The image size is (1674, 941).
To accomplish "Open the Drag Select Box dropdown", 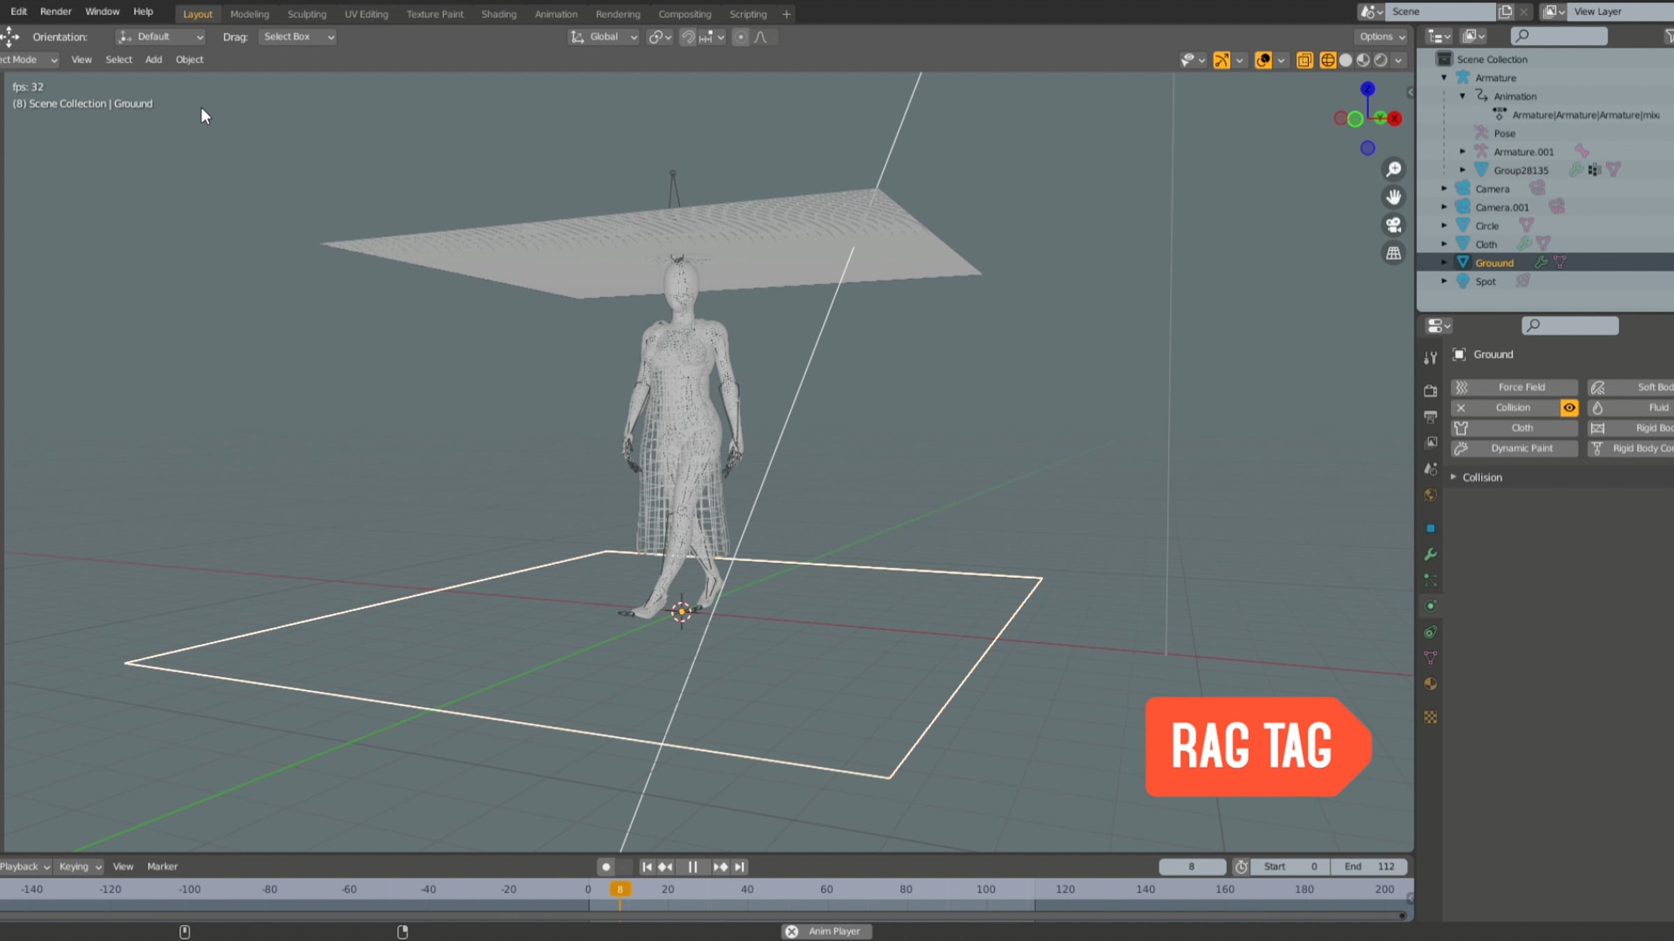I will pos(298,37).
